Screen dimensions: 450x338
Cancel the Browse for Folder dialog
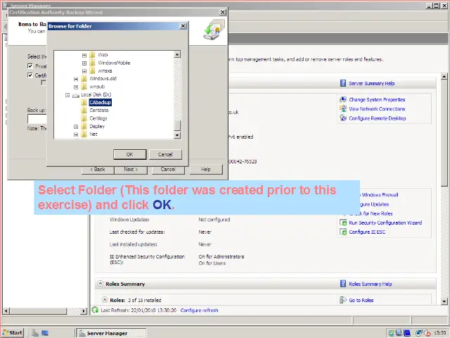(165, 154)
